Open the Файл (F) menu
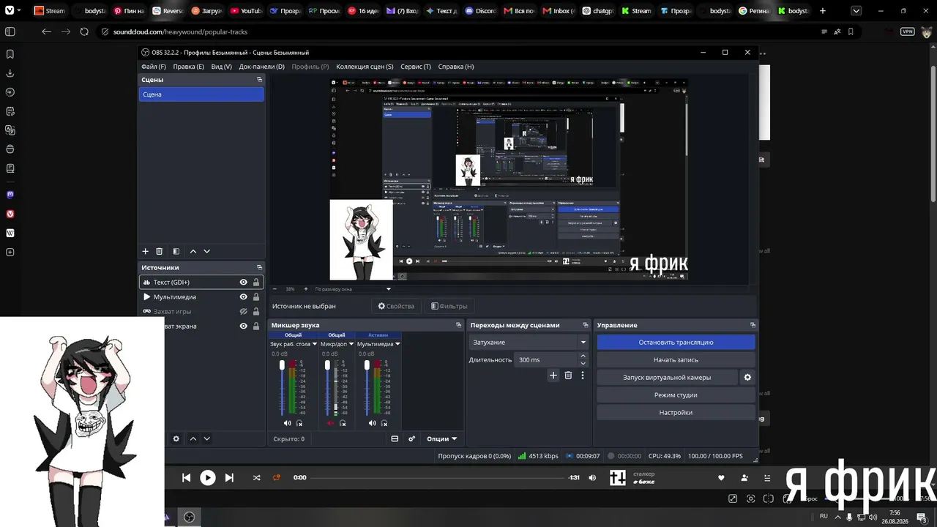Image resolution: width=937 pixels, height=527 pixels. 154,67
